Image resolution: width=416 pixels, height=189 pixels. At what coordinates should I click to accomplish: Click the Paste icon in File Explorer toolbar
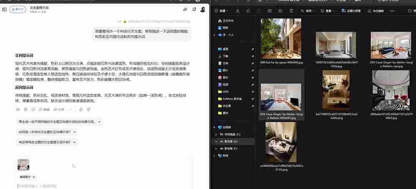pyautogui.click(x=259, y=11)
